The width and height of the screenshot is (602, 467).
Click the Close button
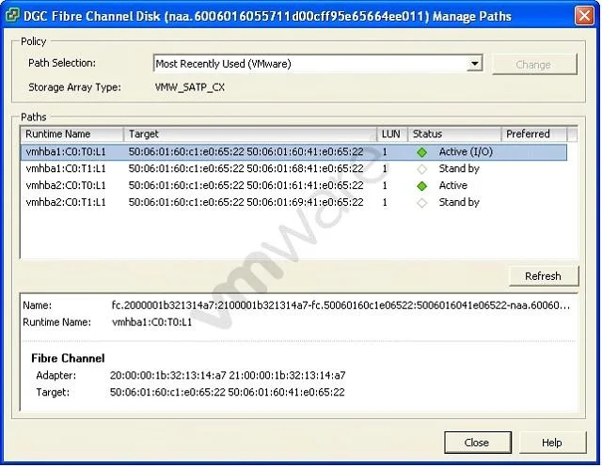point(477,443)
